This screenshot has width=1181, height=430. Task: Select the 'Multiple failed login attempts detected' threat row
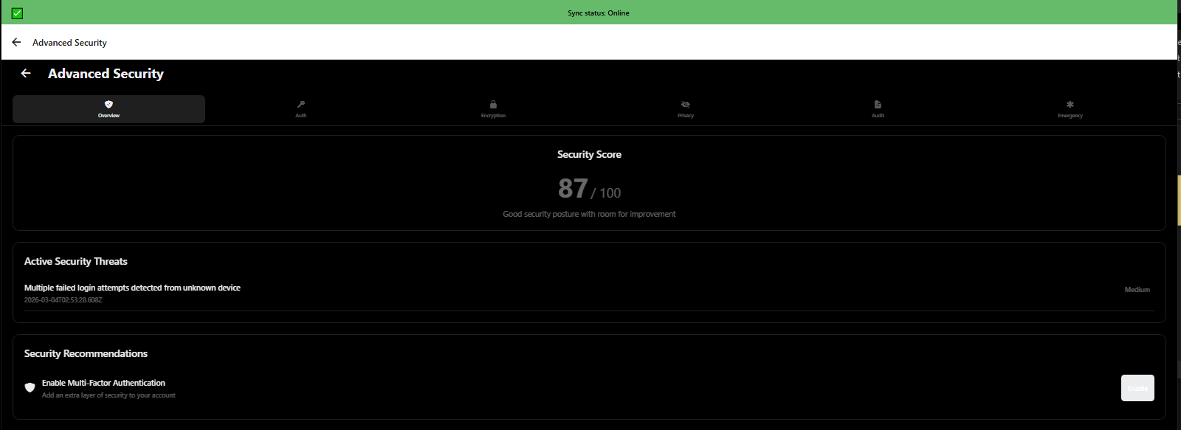point(589,294)
